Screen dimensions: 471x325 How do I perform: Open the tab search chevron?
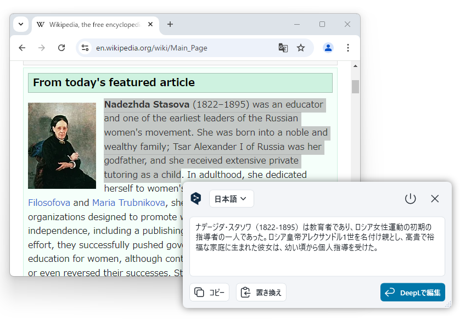click(x=21, y=24)
